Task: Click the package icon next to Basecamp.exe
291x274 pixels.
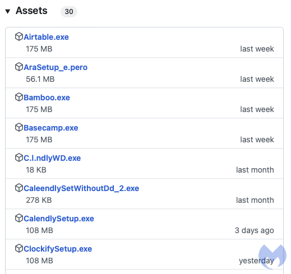Action: pyautogui.click(x=19, y=127)
